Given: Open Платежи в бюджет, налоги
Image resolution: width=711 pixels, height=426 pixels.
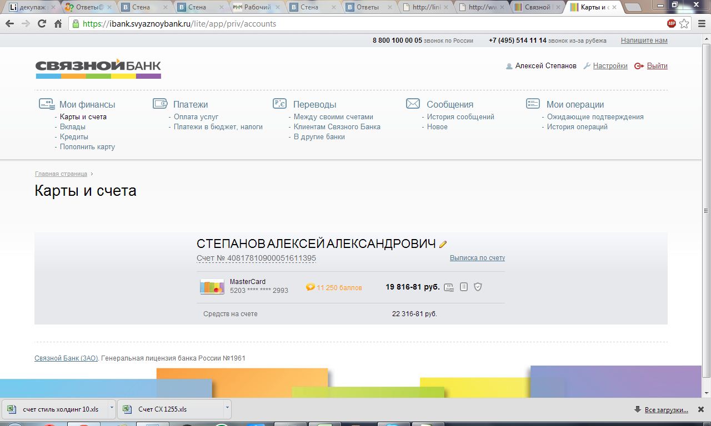Looking at the screenshot, I should coord(218,127).
